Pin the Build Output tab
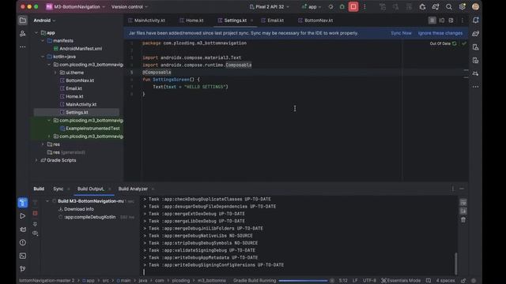This screenshot has width=506, height=284. pos(35,223)
